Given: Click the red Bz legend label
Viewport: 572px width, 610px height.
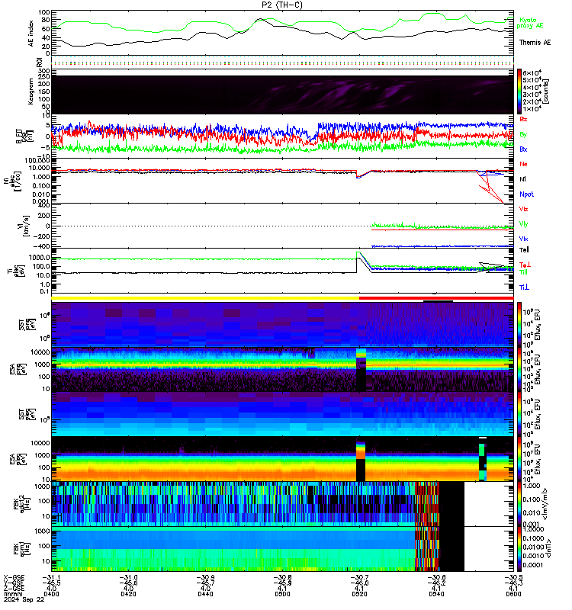Looking at the screenshot, I should [x=523, y=120].
